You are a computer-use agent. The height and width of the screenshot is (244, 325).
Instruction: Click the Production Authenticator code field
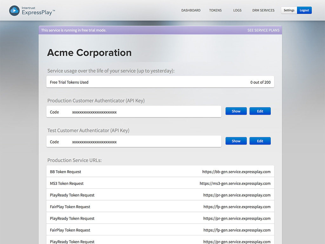coord(134,112)
